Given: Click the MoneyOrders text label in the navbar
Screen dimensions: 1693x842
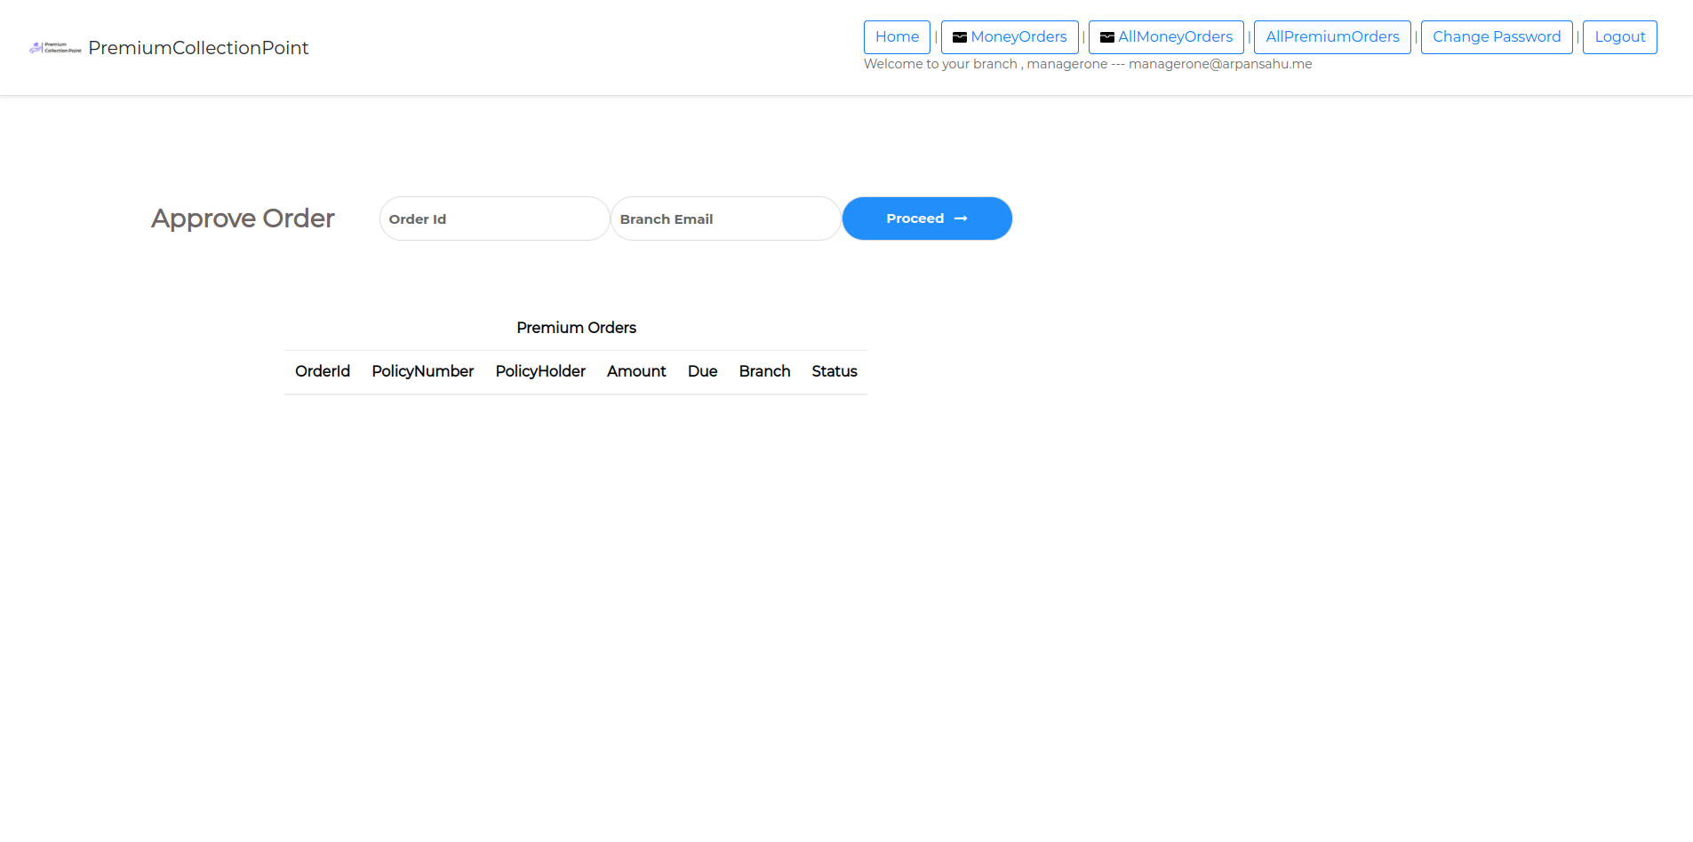Looking at the screenshot, I should (1018, 37).
